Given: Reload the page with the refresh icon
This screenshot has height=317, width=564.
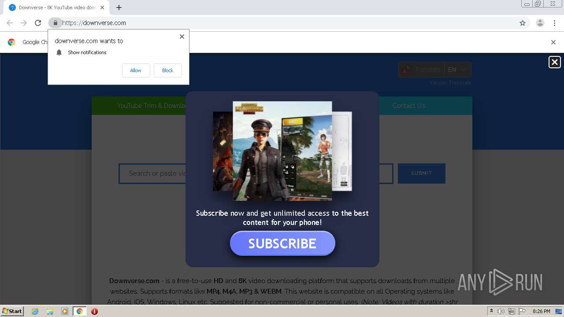Looking at the screenshot, I should [38, 23].
